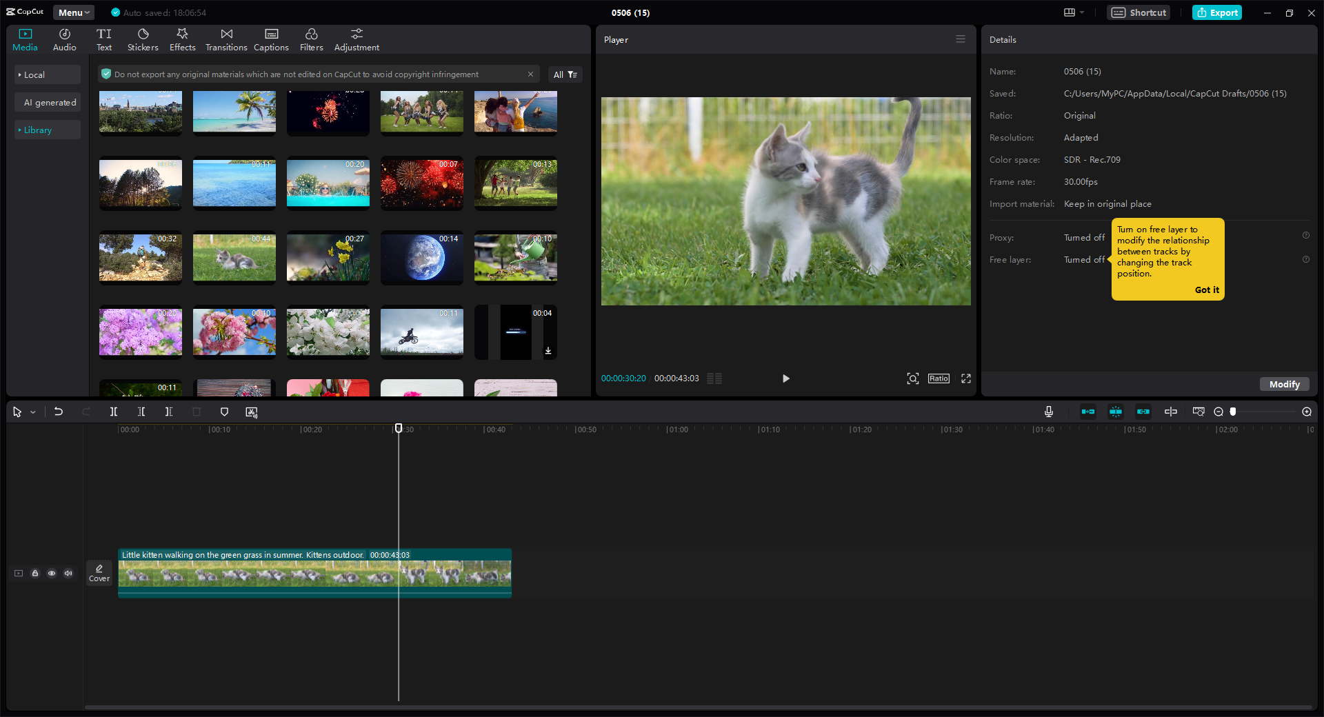Viewport: 1324px width, 717px height.
Task: Click the Undo icon in the timeline toolbar
Action: [59, 412]
